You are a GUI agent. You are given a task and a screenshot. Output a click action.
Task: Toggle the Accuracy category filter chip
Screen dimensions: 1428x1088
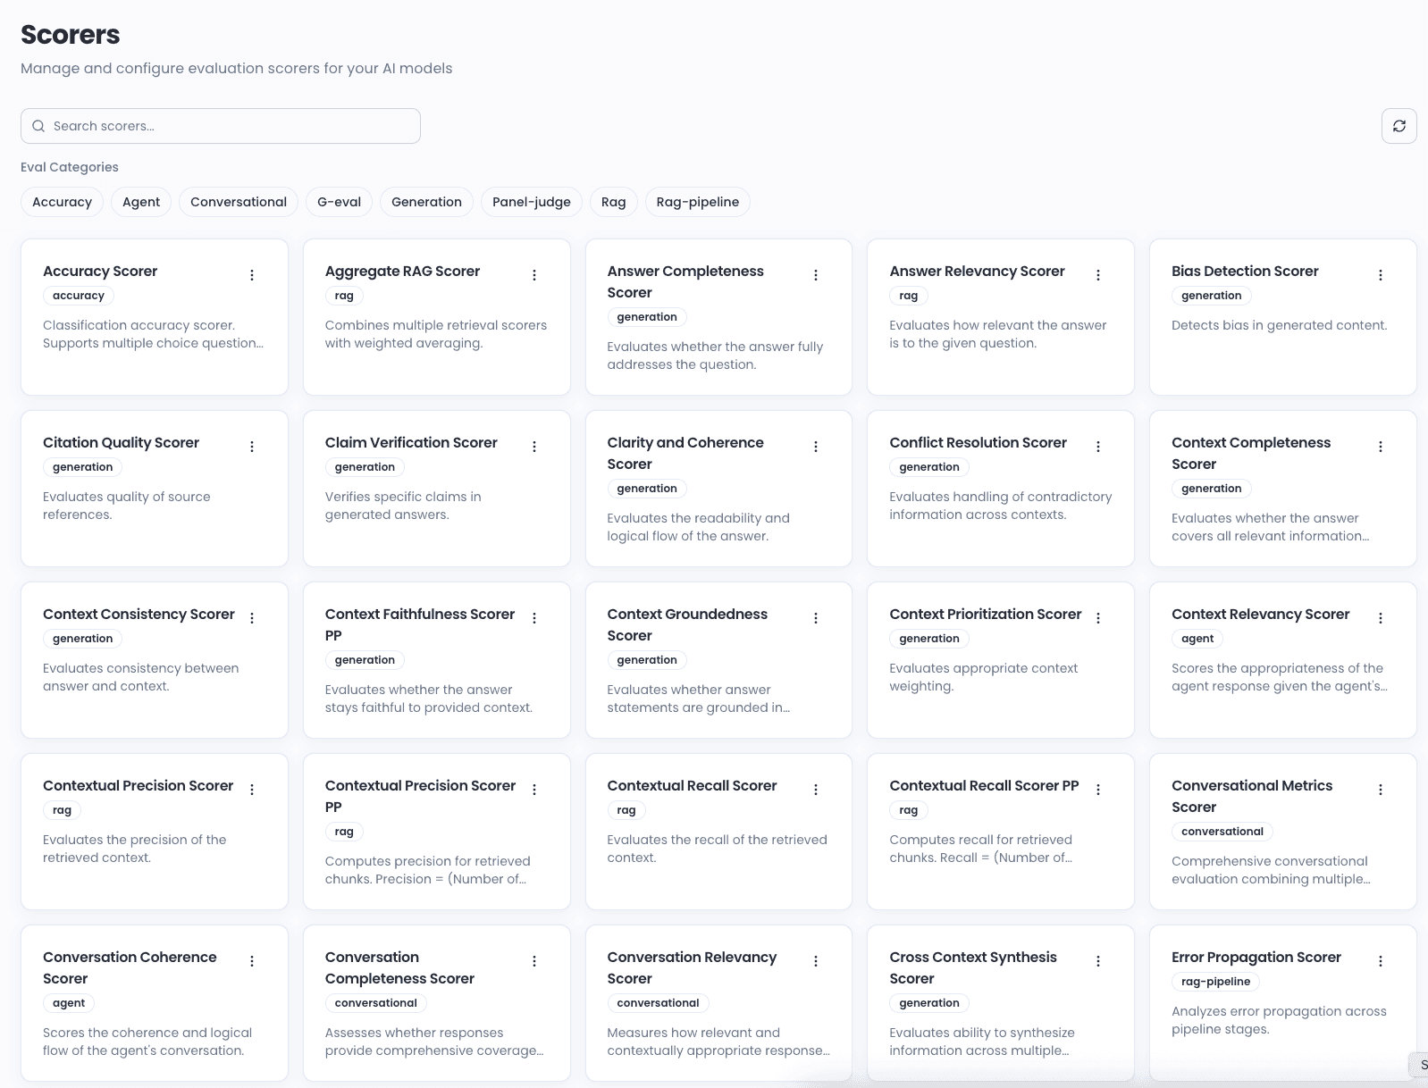point(62,202)
